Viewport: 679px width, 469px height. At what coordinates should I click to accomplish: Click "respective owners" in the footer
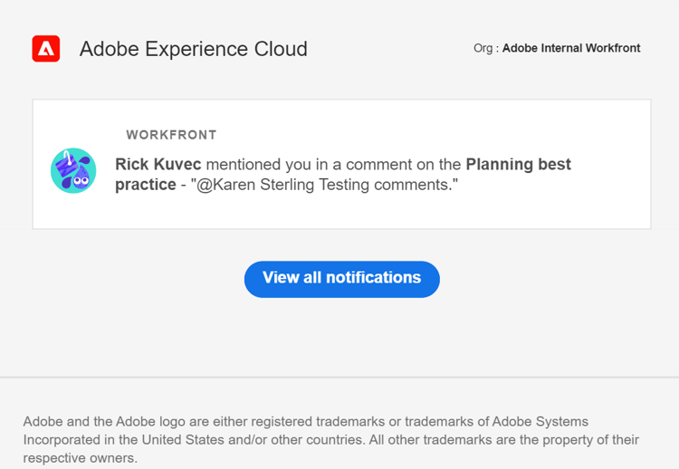80,458
